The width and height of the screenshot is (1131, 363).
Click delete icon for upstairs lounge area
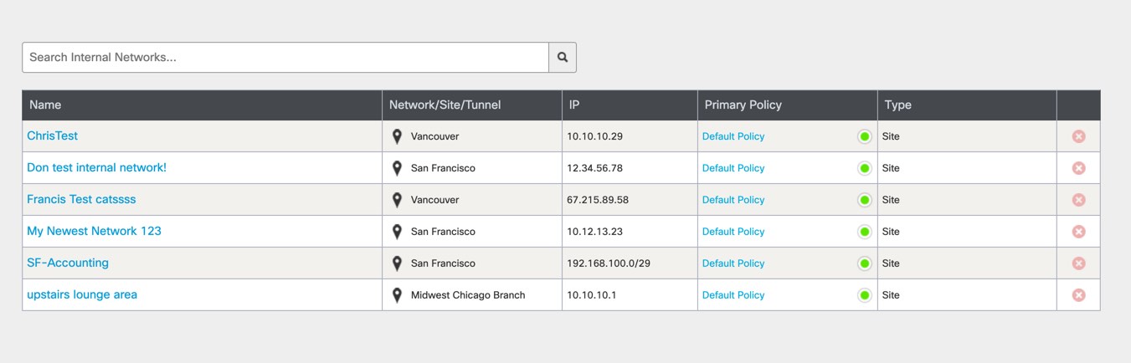click(1078, 295)
